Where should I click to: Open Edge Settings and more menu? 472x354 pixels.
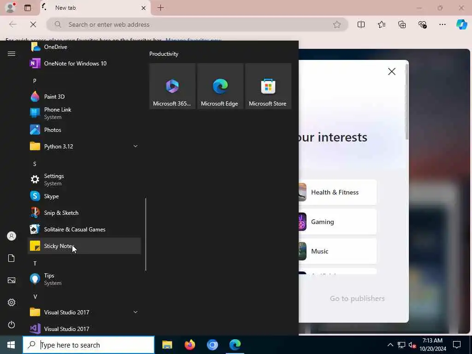(442, 24)
